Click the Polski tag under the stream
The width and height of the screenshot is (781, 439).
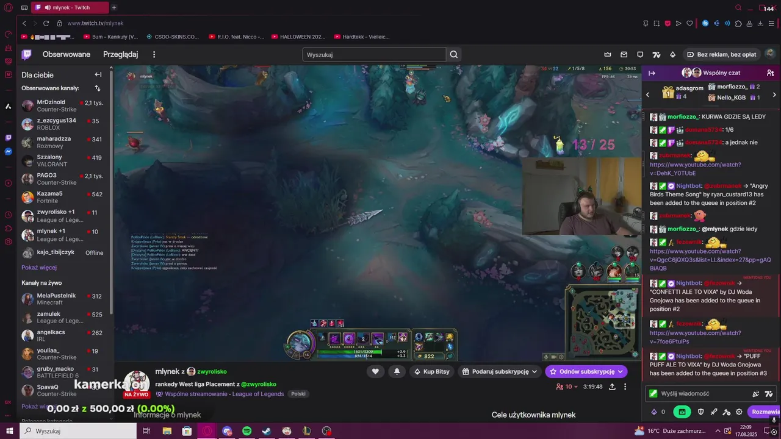[298, 394]
